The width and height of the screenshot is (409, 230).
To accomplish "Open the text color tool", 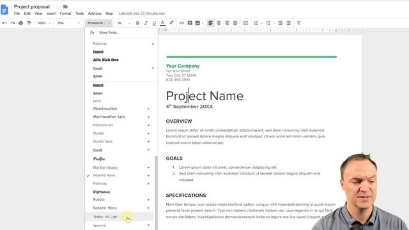I will click(162, 23).
